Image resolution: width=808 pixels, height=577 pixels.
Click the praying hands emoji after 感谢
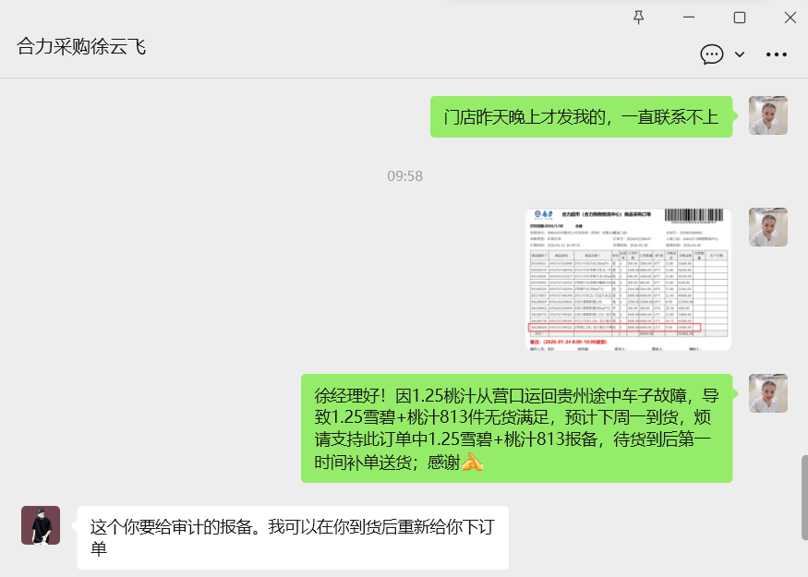click(472, 461)
